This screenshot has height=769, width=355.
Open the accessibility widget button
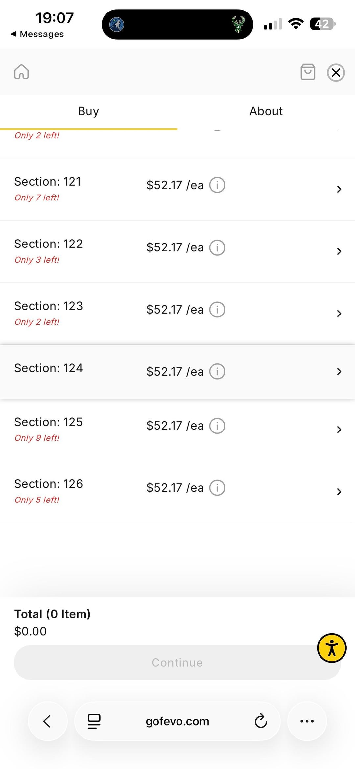(331, 648)
